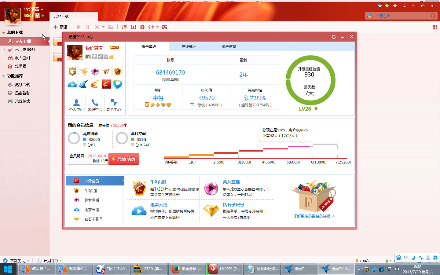Expand the VIP toolbar dropdown arrow
This screenshot has width=440, height=275.
(x=157, y=27)
